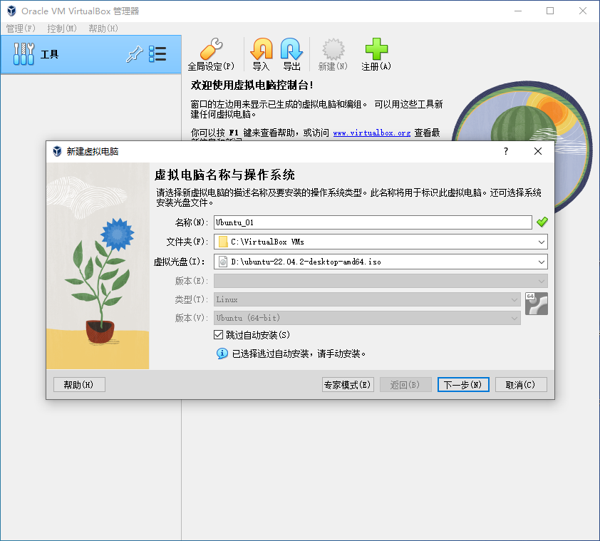
Task: Open the 版本 Ubuntu (64-bit) dropdown
Action: coord(368,318)
